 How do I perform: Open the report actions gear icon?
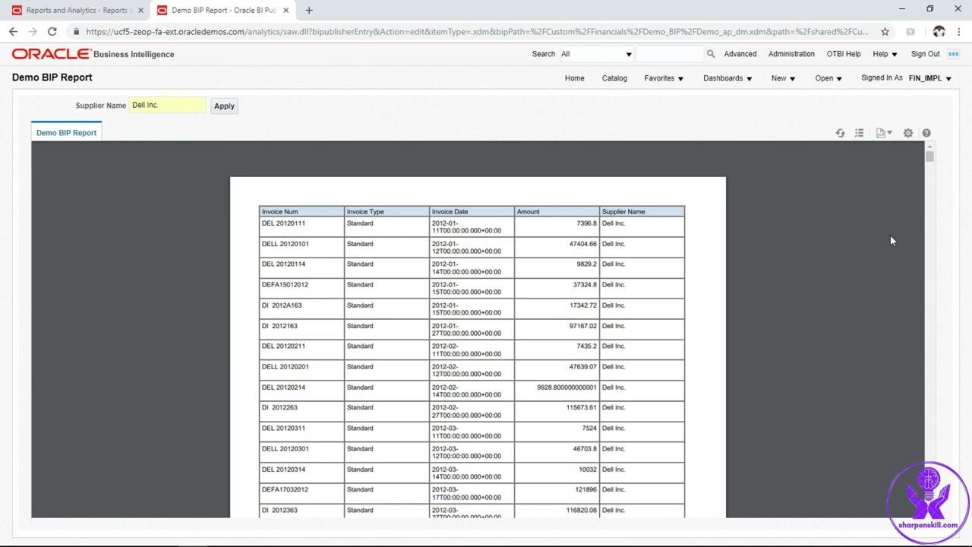908,133
